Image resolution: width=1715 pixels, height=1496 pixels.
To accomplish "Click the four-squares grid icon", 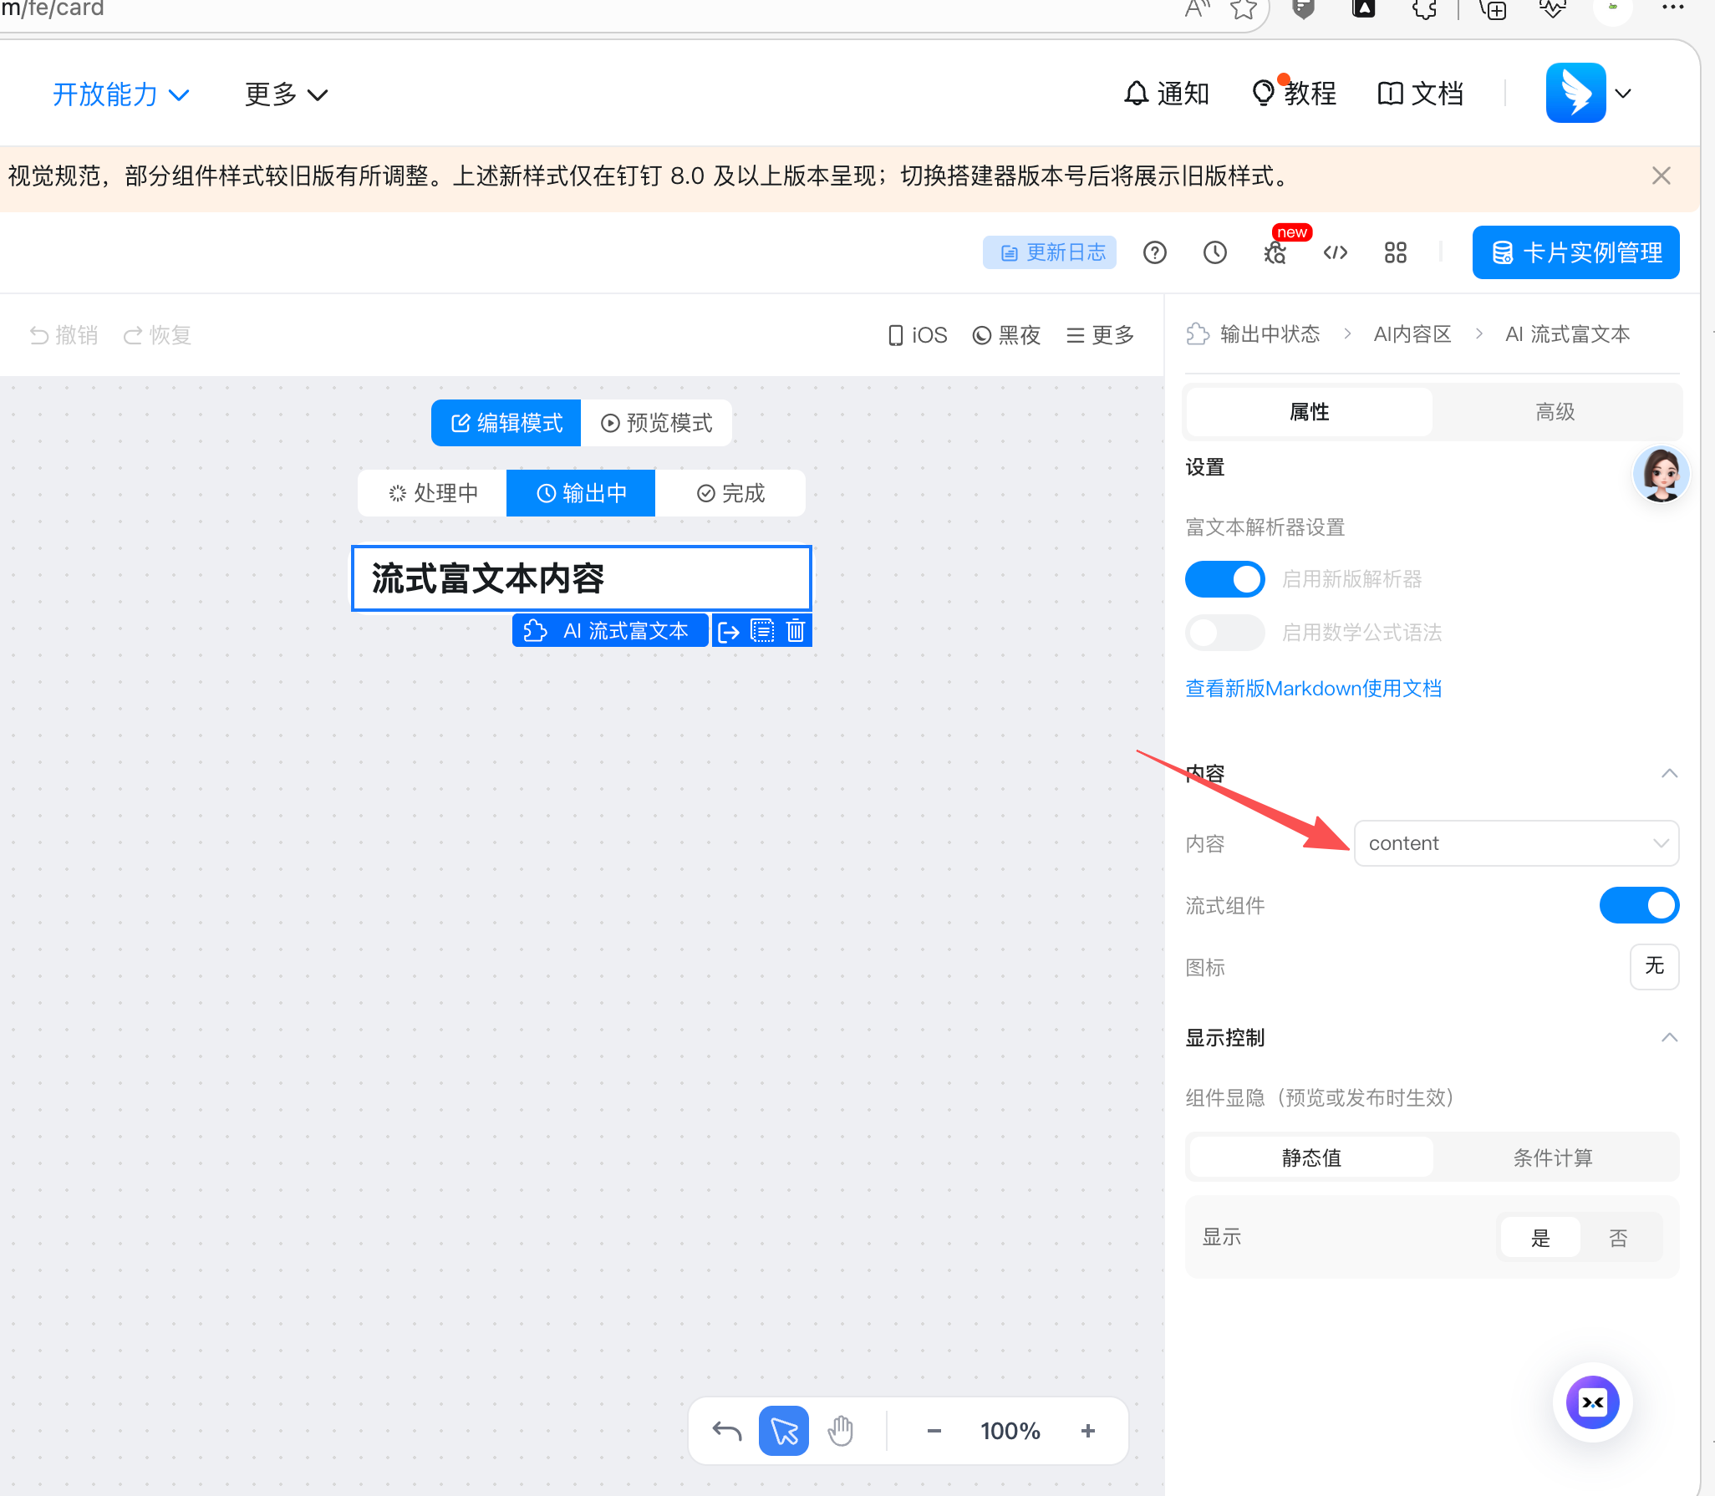I will [x=1395, y=252].
